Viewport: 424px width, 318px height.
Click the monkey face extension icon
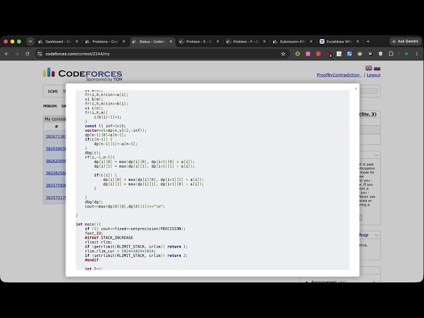(x=360, y=54)
